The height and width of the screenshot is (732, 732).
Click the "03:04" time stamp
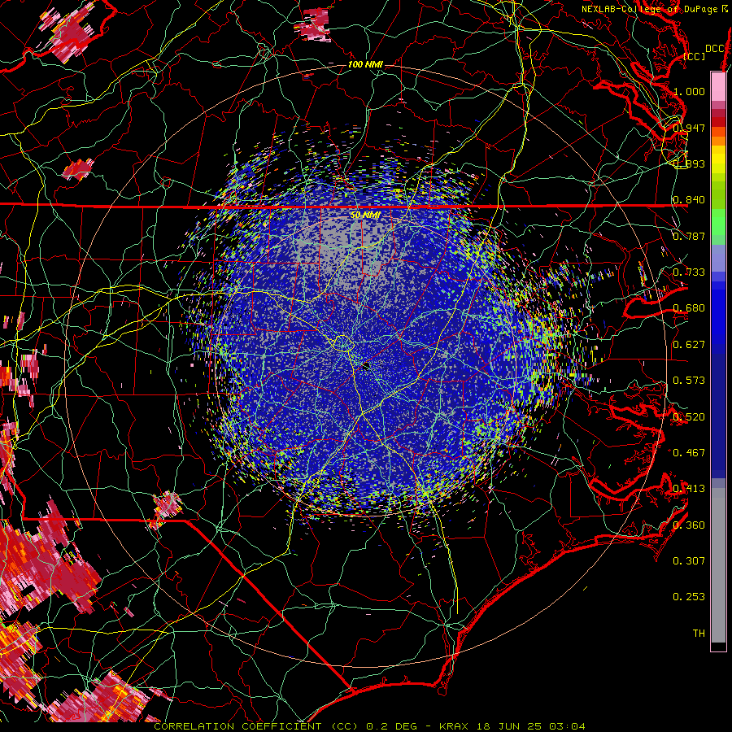tap(567, 726)
